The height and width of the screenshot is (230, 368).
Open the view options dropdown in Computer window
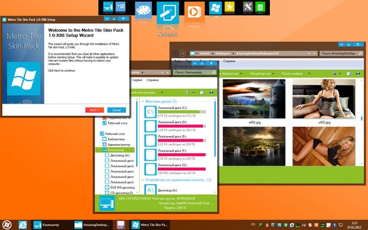(194, 93)
